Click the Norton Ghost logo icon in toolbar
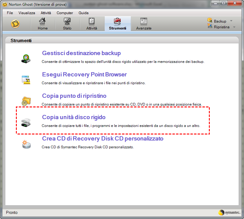 click(x=15, y=24)
